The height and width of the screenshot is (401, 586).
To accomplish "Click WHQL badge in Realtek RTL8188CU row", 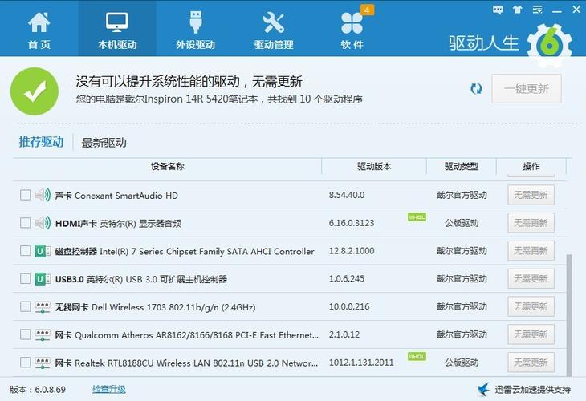I will [417, 357].
